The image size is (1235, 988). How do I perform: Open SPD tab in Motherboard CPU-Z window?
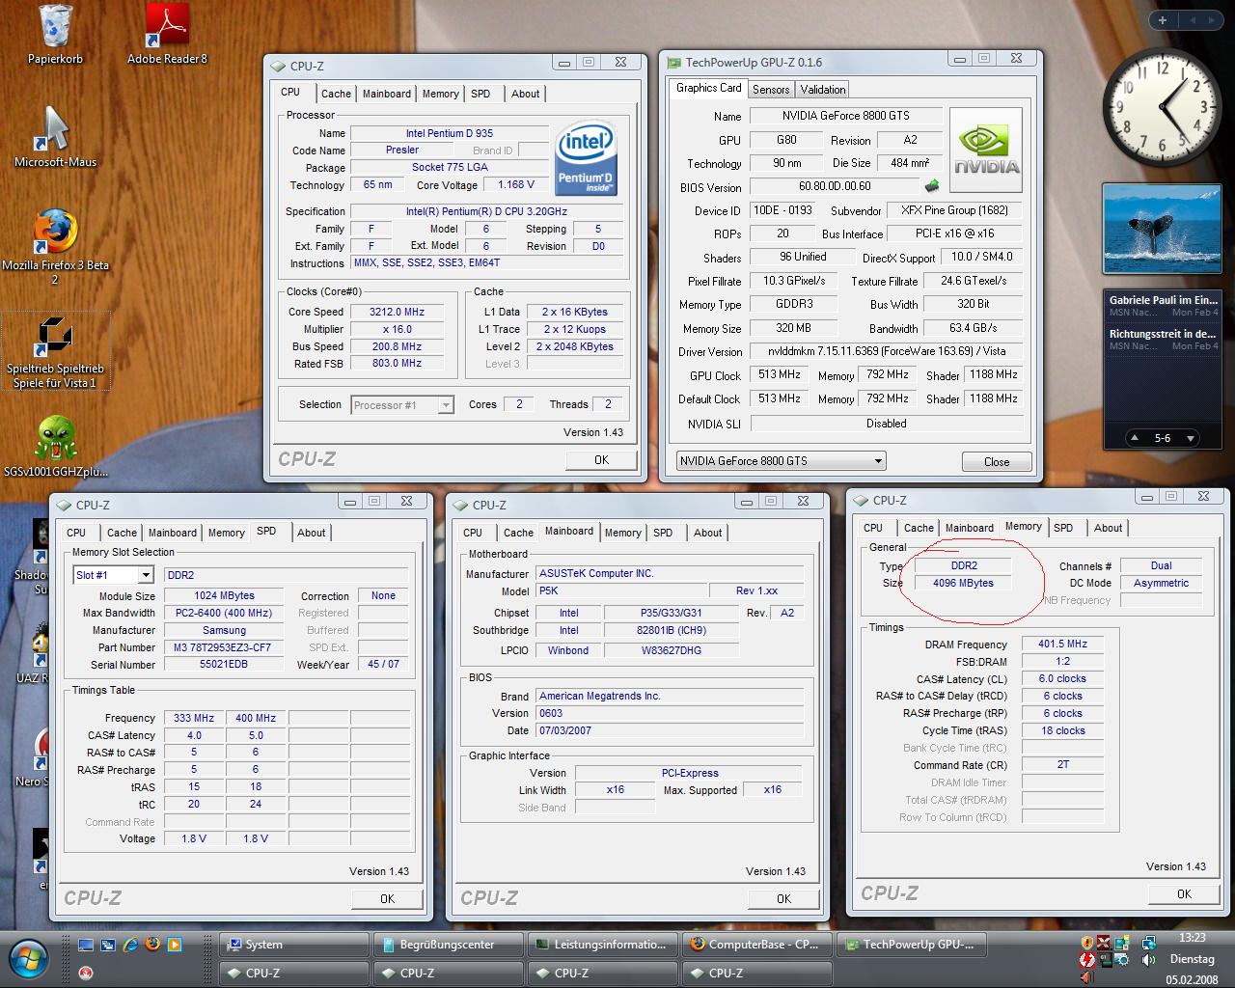coord(663,533)
